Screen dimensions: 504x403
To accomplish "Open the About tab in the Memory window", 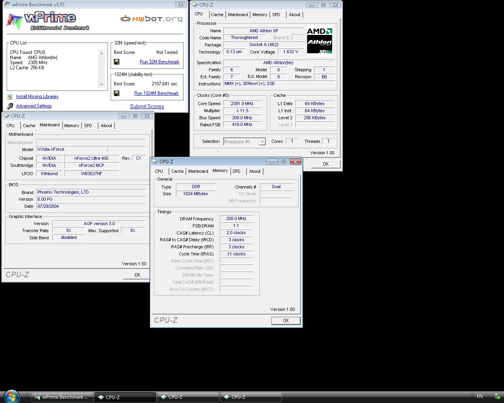I will tap(255, 171).
